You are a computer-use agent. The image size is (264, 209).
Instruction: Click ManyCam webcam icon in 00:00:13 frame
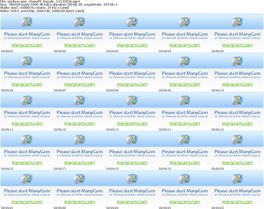[x=132, y=100]
